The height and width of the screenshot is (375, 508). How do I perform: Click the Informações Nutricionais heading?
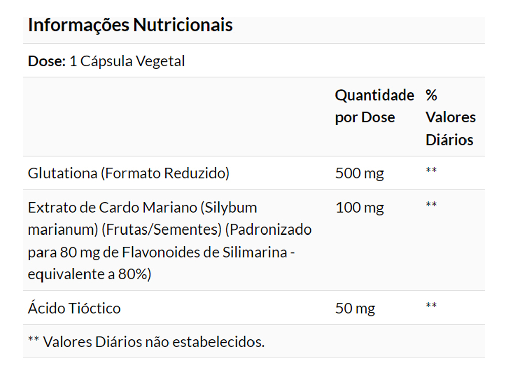[x=130, y=25]
